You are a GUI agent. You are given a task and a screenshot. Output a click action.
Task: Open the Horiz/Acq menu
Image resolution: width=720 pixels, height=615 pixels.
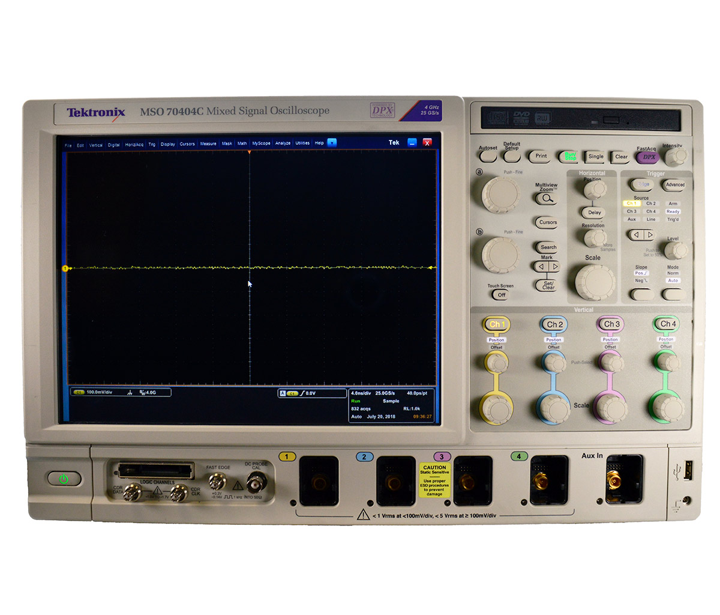click(x=134, y=145)
